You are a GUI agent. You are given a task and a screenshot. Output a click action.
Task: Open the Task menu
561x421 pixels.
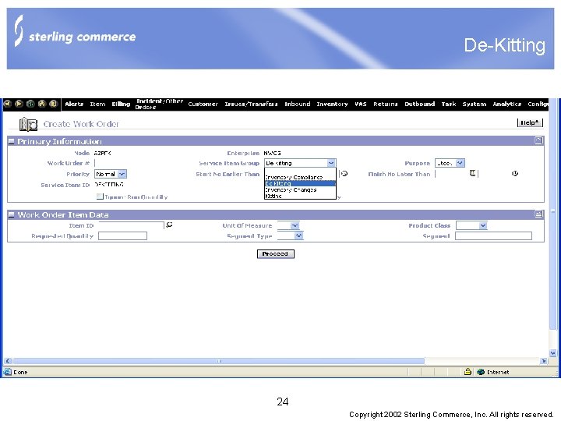449,104
